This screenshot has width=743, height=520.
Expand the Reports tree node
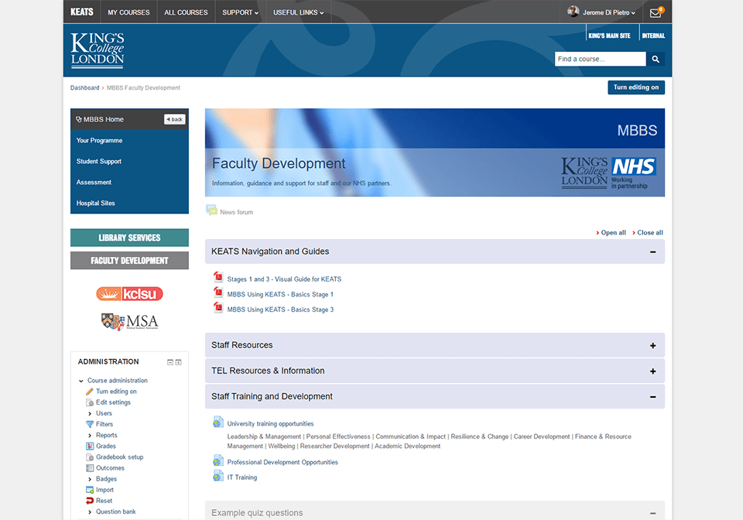coord(90,435)
